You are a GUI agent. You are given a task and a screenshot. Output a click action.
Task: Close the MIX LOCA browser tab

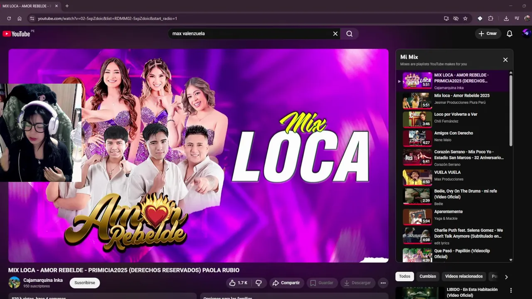(x=57, y=6)
